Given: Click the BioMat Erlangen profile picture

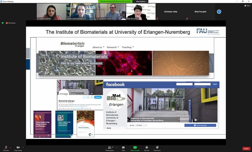Looking at the screenshot, I should (x=116, y=99).
